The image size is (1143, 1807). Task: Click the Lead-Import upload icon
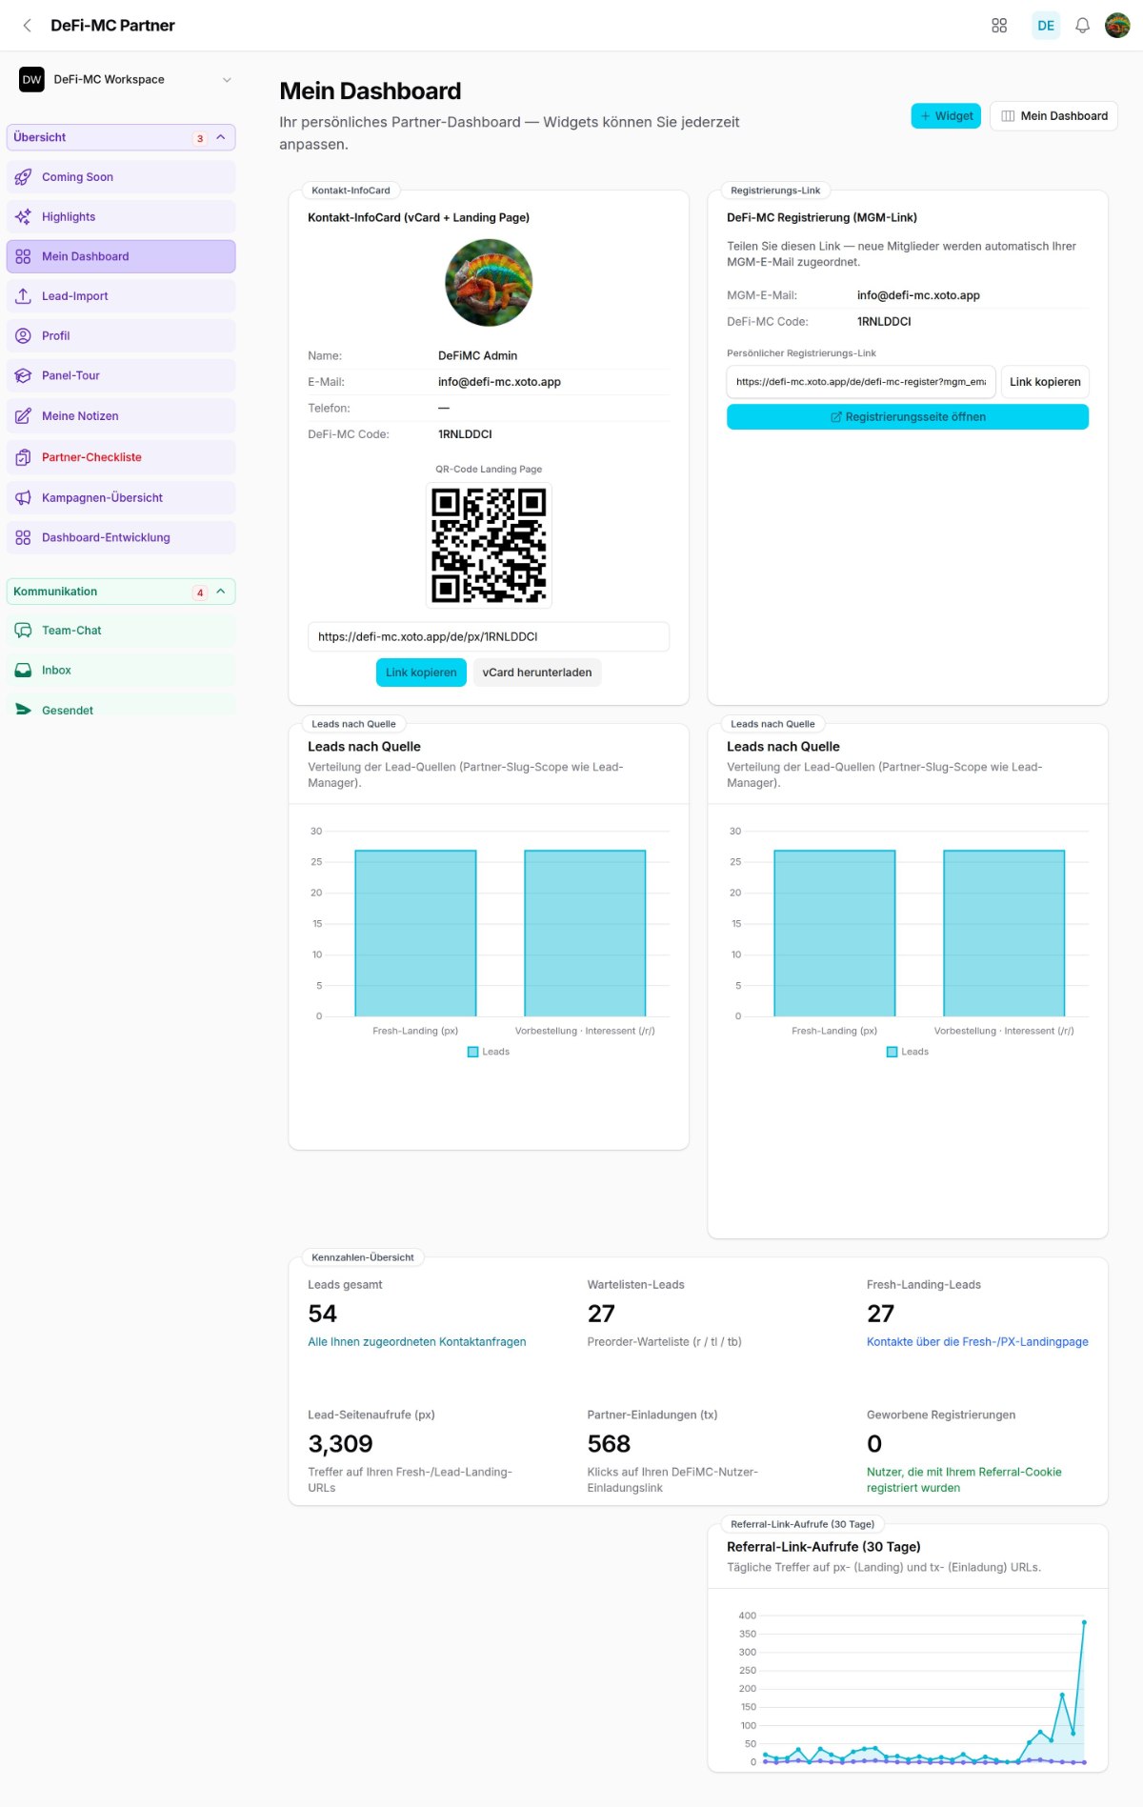click(x=23, y=296)
